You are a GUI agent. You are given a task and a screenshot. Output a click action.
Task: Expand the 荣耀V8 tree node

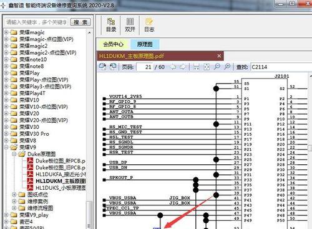coord(6,141)
